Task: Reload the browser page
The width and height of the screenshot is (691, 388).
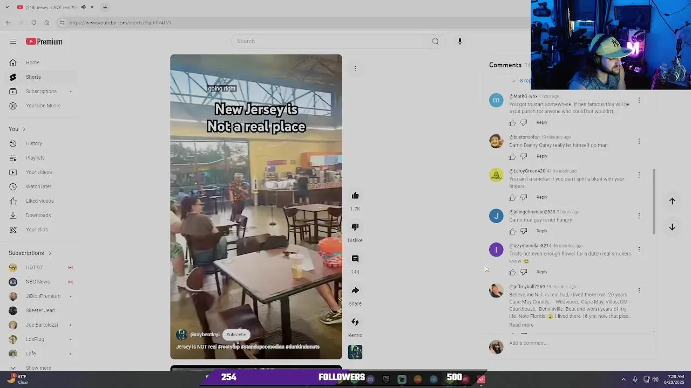Action: pos(33,23)
